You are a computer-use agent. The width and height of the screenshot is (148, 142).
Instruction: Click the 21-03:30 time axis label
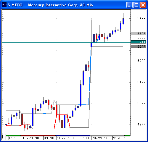(x=121, y=138)
